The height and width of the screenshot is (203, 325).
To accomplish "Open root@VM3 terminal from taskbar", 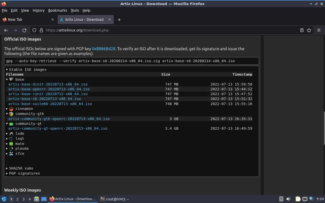I will (x=115, y=199).
